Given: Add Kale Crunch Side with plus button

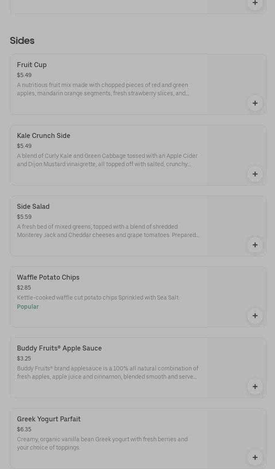Looking at the screenshot, I should click(255, 174).
